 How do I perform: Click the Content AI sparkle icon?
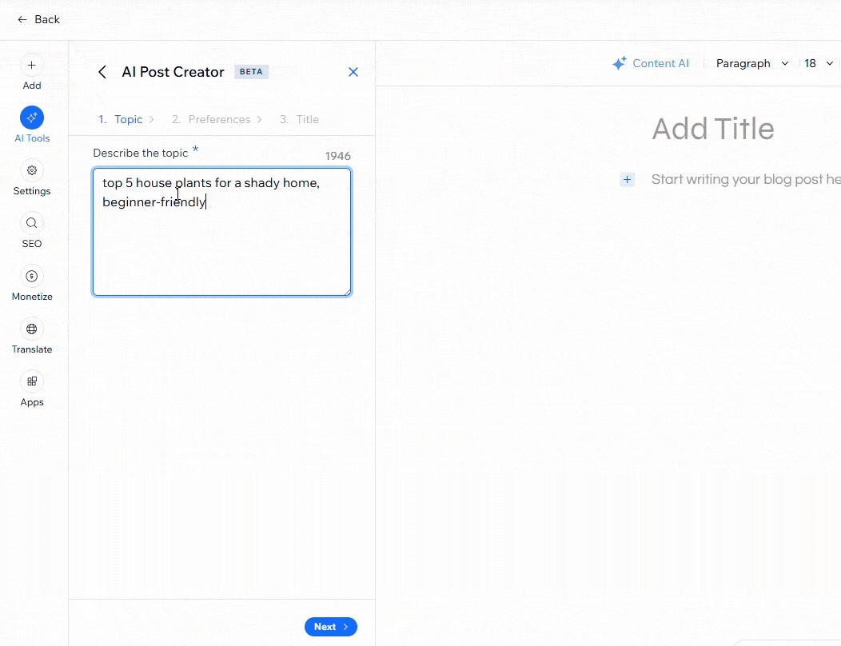[619, 62]
